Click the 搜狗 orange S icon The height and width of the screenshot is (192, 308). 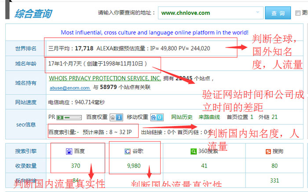(x=268, y=152)
